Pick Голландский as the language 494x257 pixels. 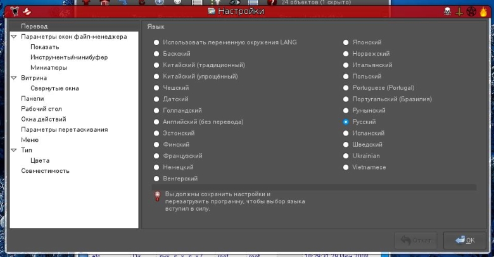click(x=156, y=110)
